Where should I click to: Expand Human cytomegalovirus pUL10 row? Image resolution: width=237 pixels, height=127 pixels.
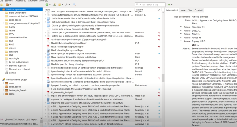(x=45, y=15)
